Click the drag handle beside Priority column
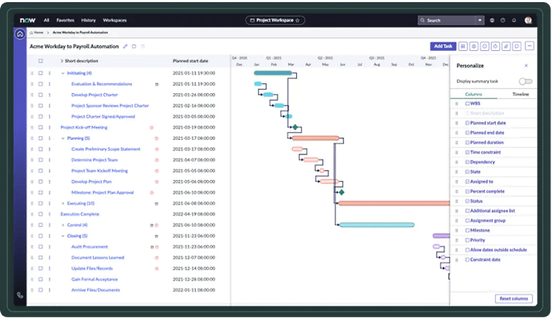552x318 pixels. [x=456, y=240]
